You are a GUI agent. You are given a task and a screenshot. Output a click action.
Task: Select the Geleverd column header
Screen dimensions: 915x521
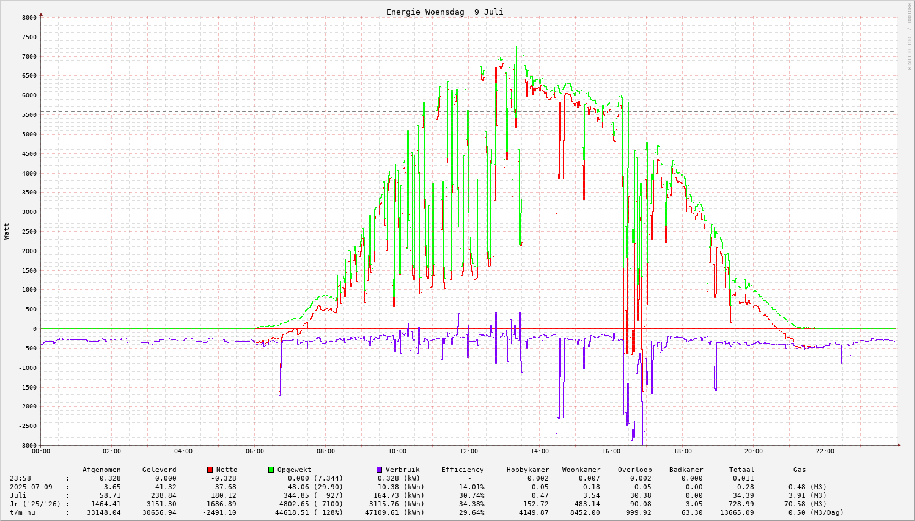(159, 470)
